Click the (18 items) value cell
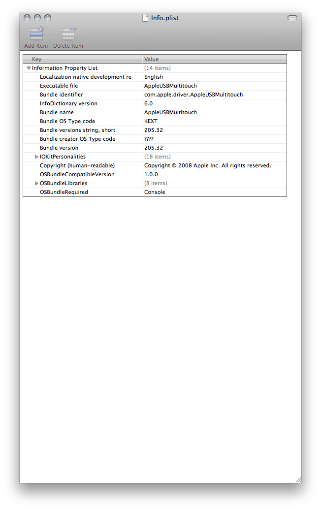The height and width of the screenshot is (510, 321). tap(215, 157)
